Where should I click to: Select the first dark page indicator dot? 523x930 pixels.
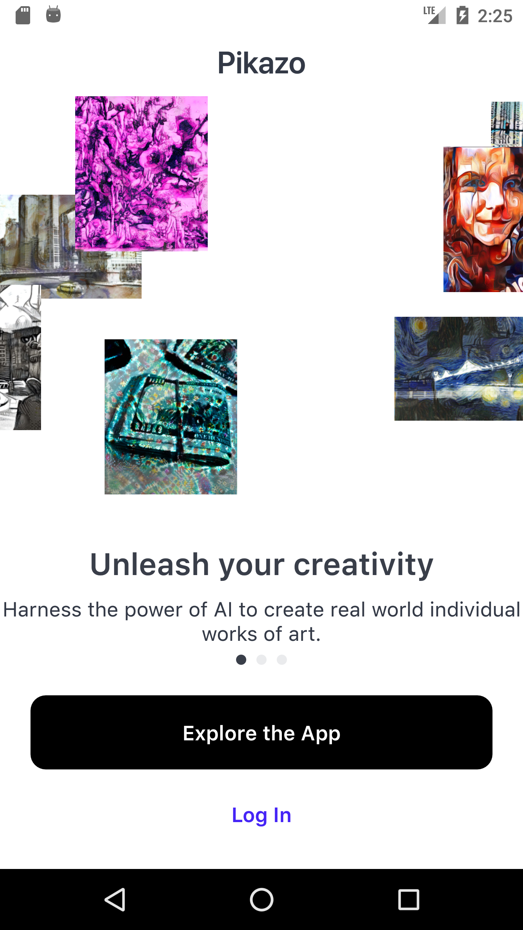tap(241, 659)
